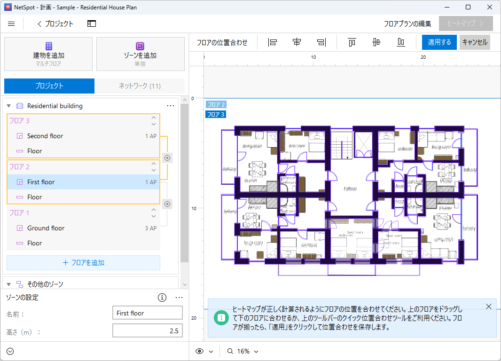Align floors to vertical middle
Image resolution: width=501 pixels, height=361 pixels.
point(376,42)
